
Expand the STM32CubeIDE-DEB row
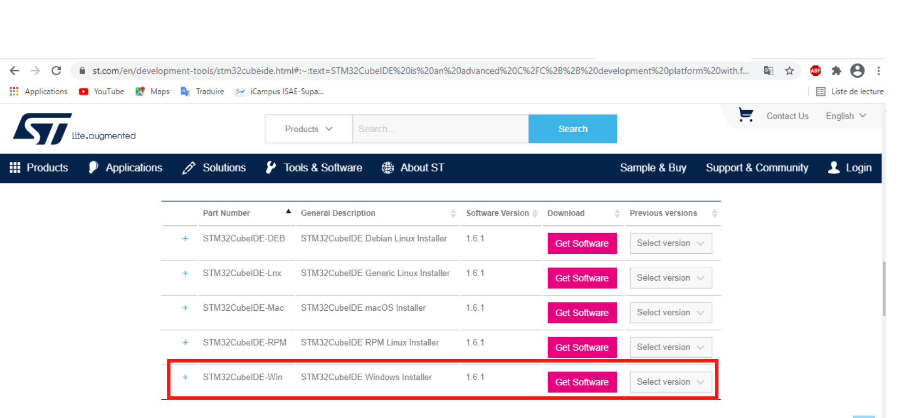point(185,239)
